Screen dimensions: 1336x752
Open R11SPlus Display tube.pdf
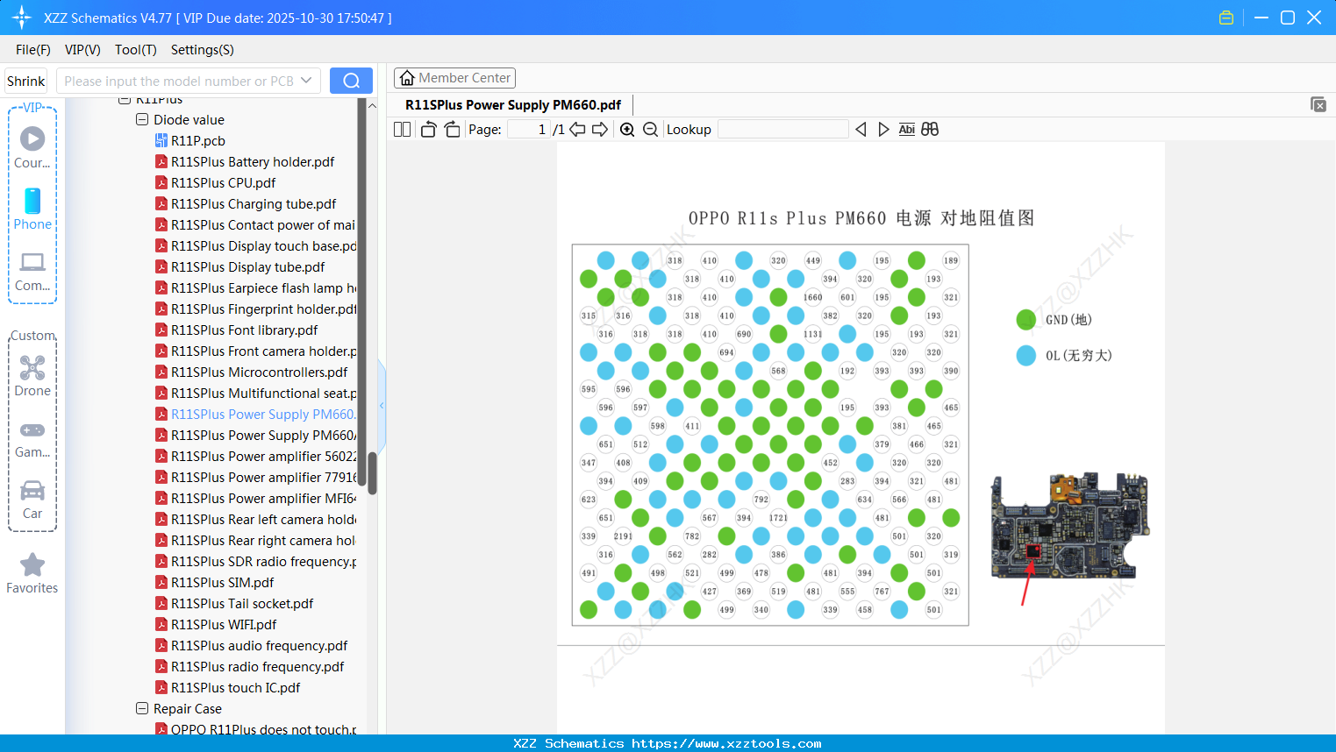point(247,266)
